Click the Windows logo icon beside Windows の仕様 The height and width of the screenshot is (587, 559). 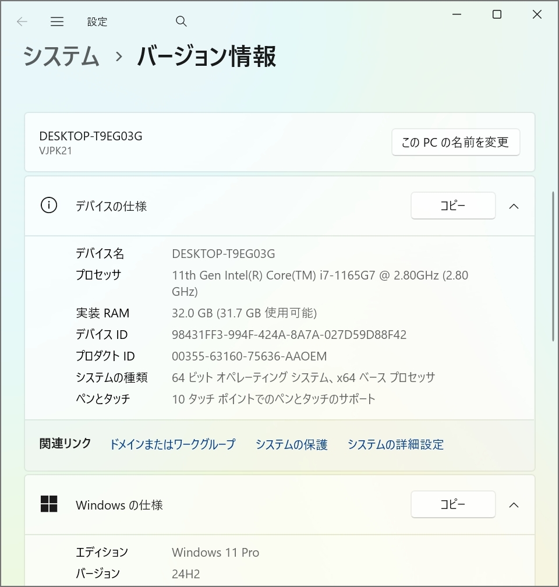[49, 504]
